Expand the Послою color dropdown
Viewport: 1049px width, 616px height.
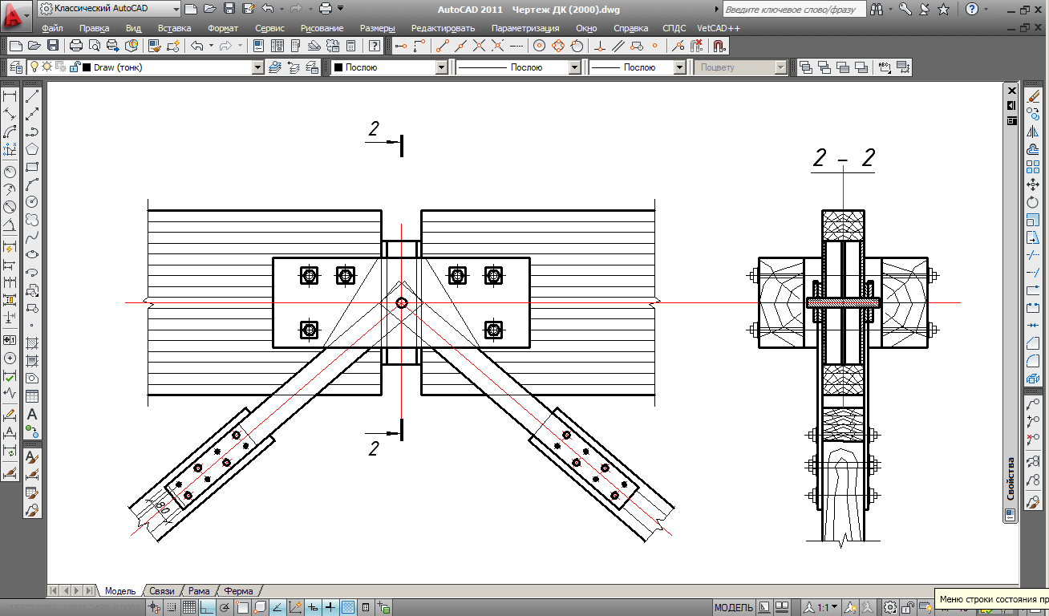[x=441, y=67]
